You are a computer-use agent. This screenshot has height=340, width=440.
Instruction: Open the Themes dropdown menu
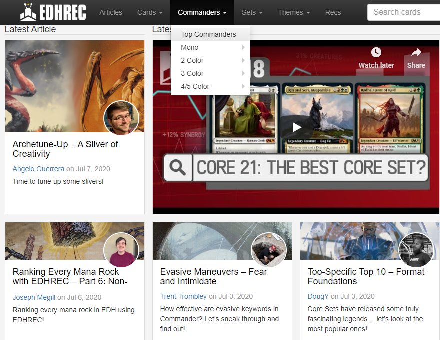pos(294,12)
